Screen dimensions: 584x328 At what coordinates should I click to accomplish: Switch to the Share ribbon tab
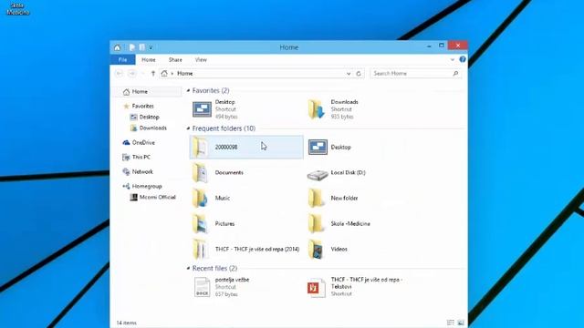[x=175, y=59]
